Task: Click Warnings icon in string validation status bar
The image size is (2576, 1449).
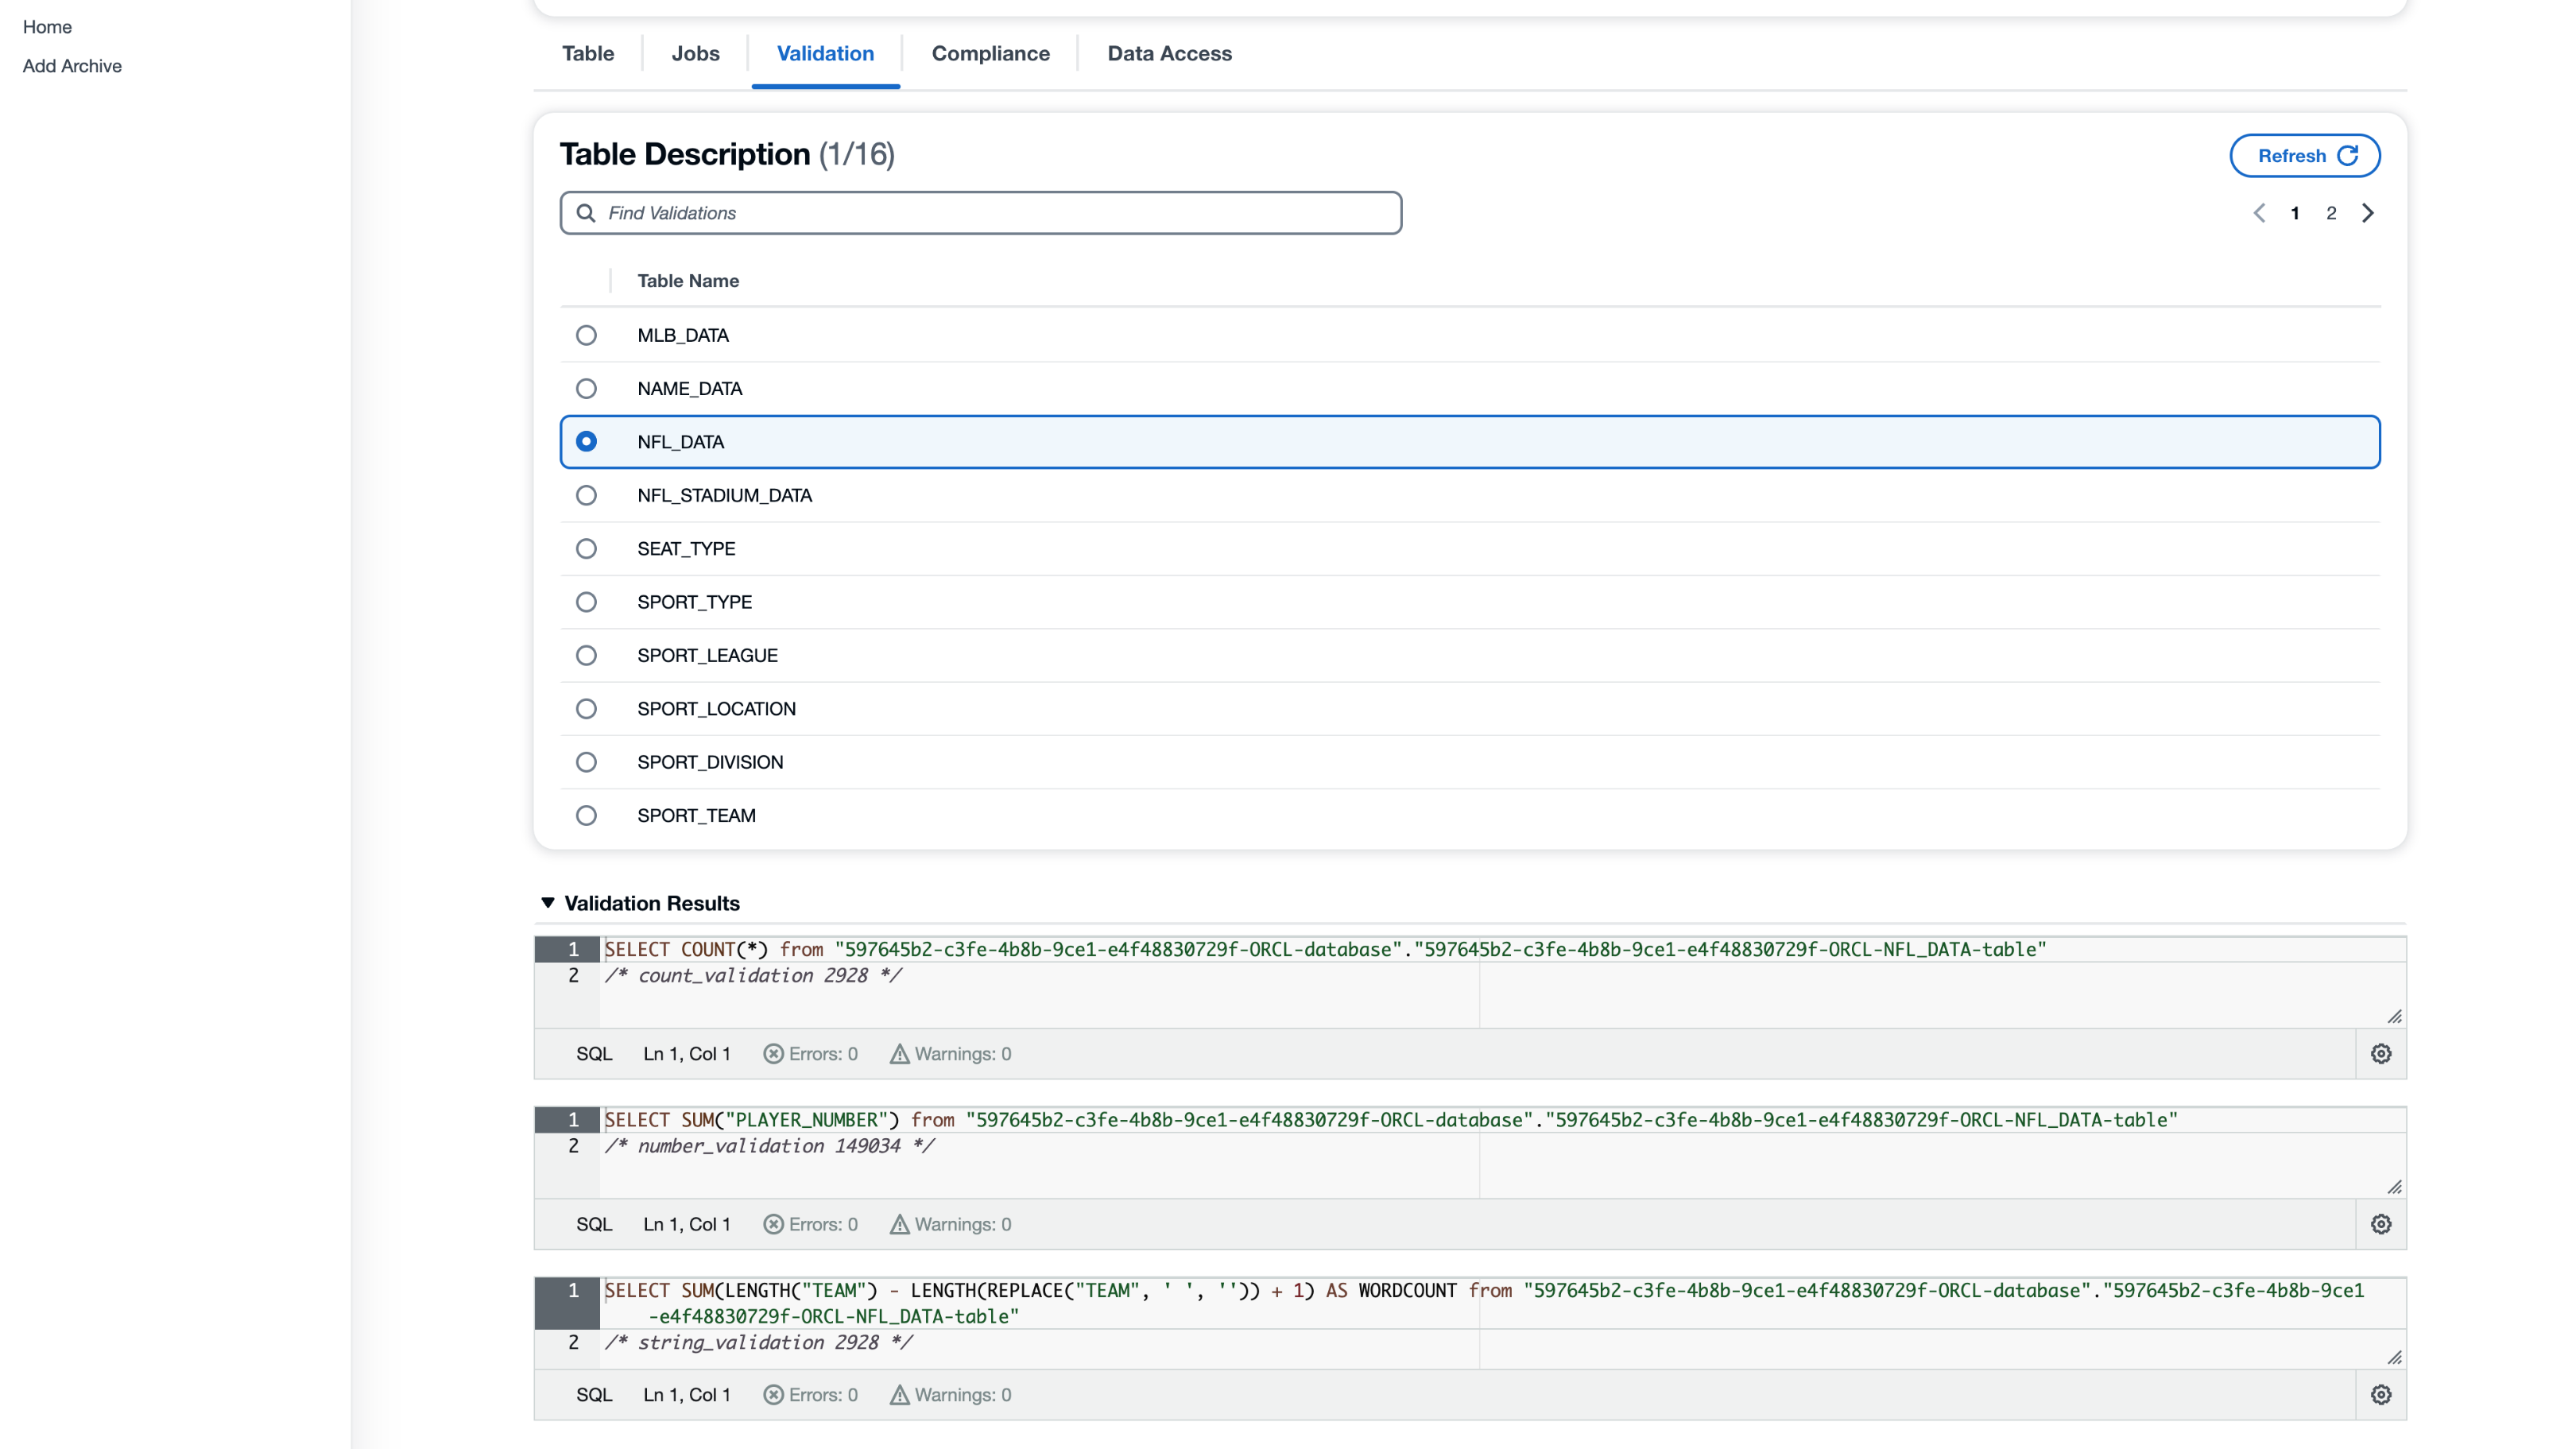Action: pos(899,1395)
